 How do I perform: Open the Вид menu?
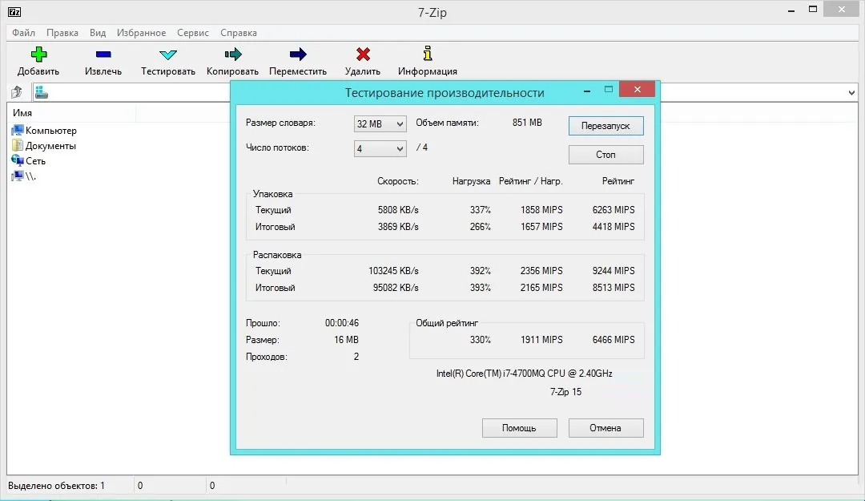coord(98,33)
